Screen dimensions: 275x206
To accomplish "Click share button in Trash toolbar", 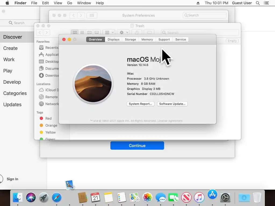I will pos(137,32).
